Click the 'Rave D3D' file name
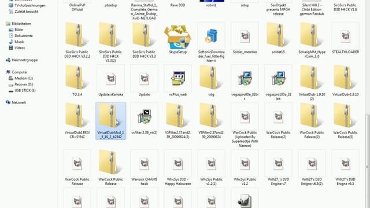Screen dimensions: 370x208 pyautogui.click(x=177, y=5)
